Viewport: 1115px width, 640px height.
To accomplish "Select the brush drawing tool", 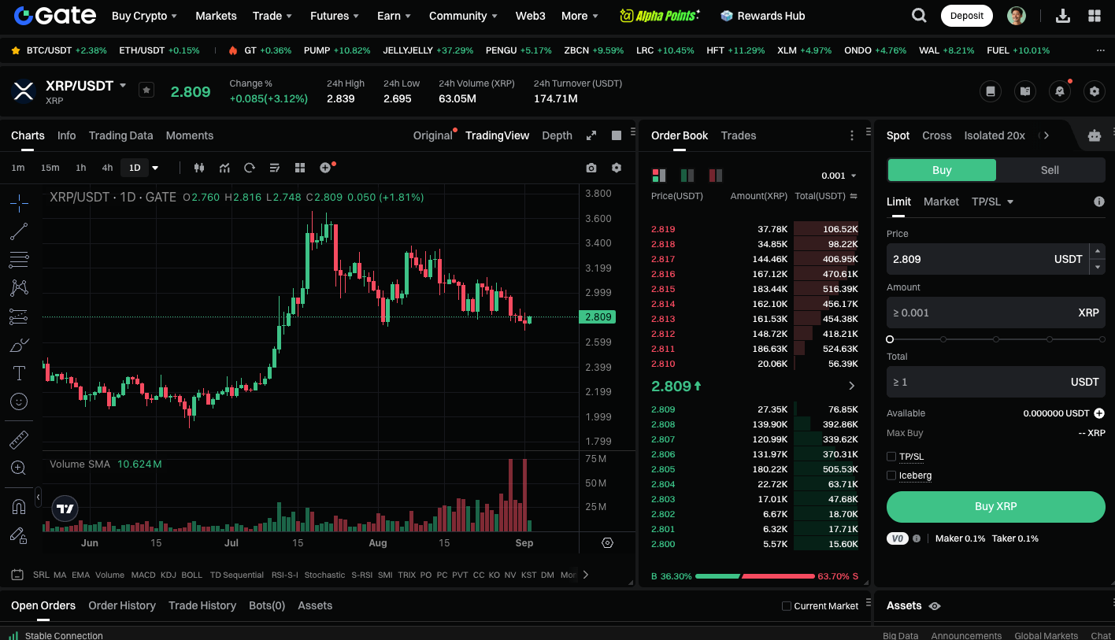I will coord(19,345).
